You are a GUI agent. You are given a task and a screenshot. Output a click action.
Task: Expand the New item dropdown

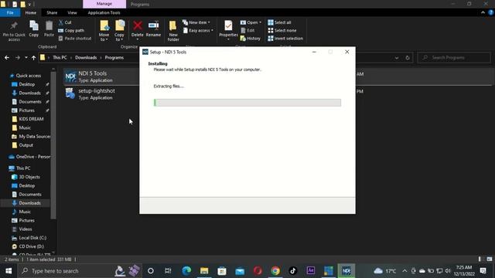(x=196, y=22)
